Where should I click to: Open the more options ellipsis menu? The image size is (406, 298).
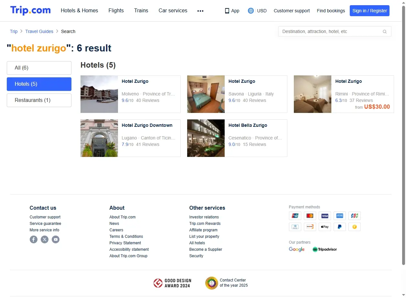(x=200, y=11)
